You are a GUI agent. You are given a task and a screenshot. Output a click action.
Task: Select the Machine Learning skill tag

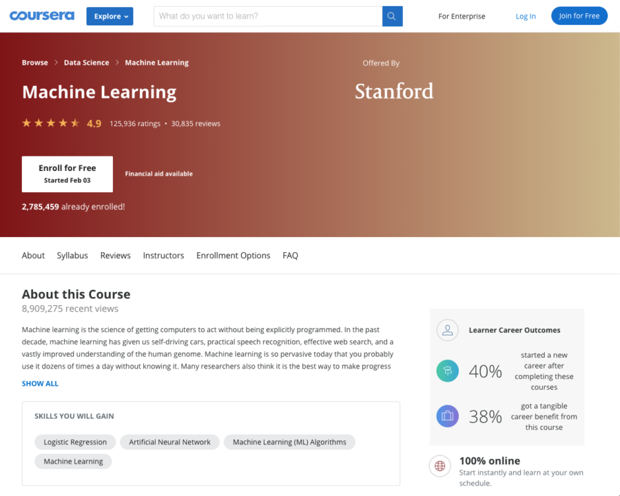[73, 461]
